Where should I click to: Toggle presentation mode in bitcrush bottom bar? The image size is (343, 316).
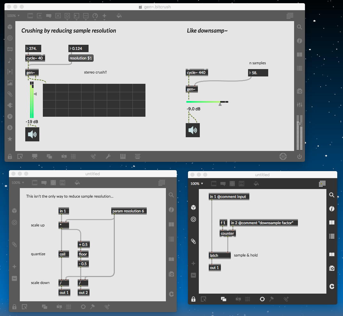point(35,156)
